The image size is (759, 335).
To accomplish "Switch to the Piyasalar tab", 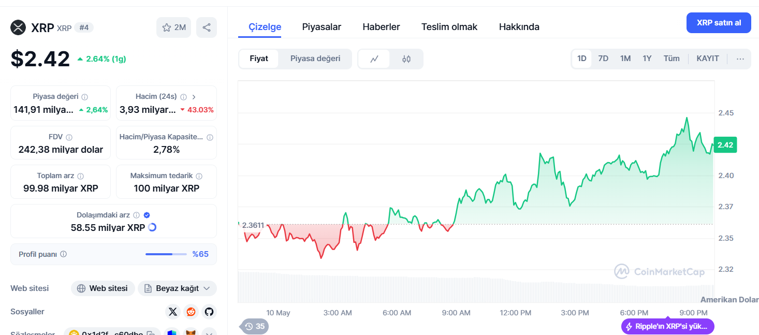I will (x=322, y=27).
